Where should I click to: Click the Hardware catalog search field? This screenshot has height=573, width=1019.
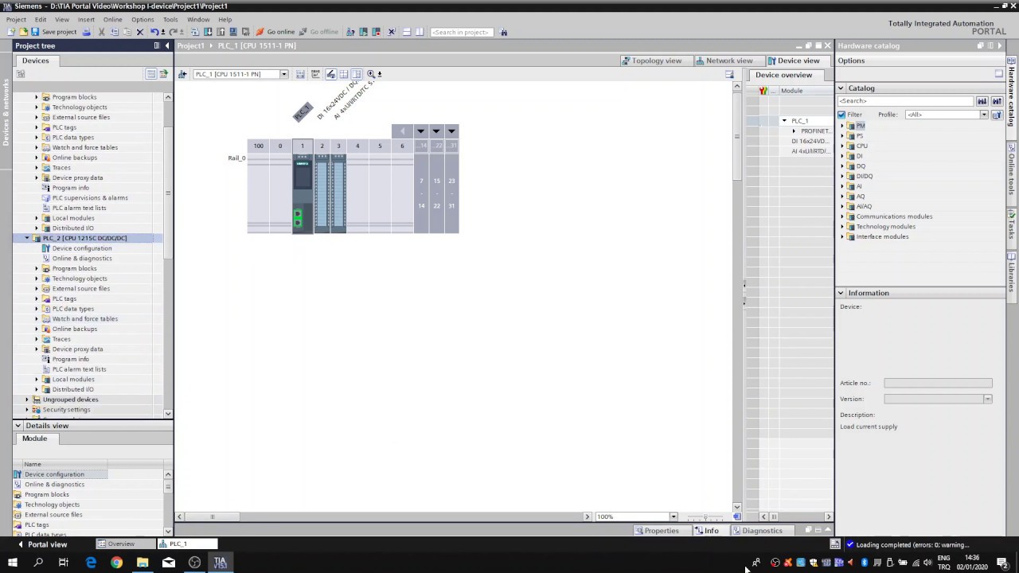906,101
